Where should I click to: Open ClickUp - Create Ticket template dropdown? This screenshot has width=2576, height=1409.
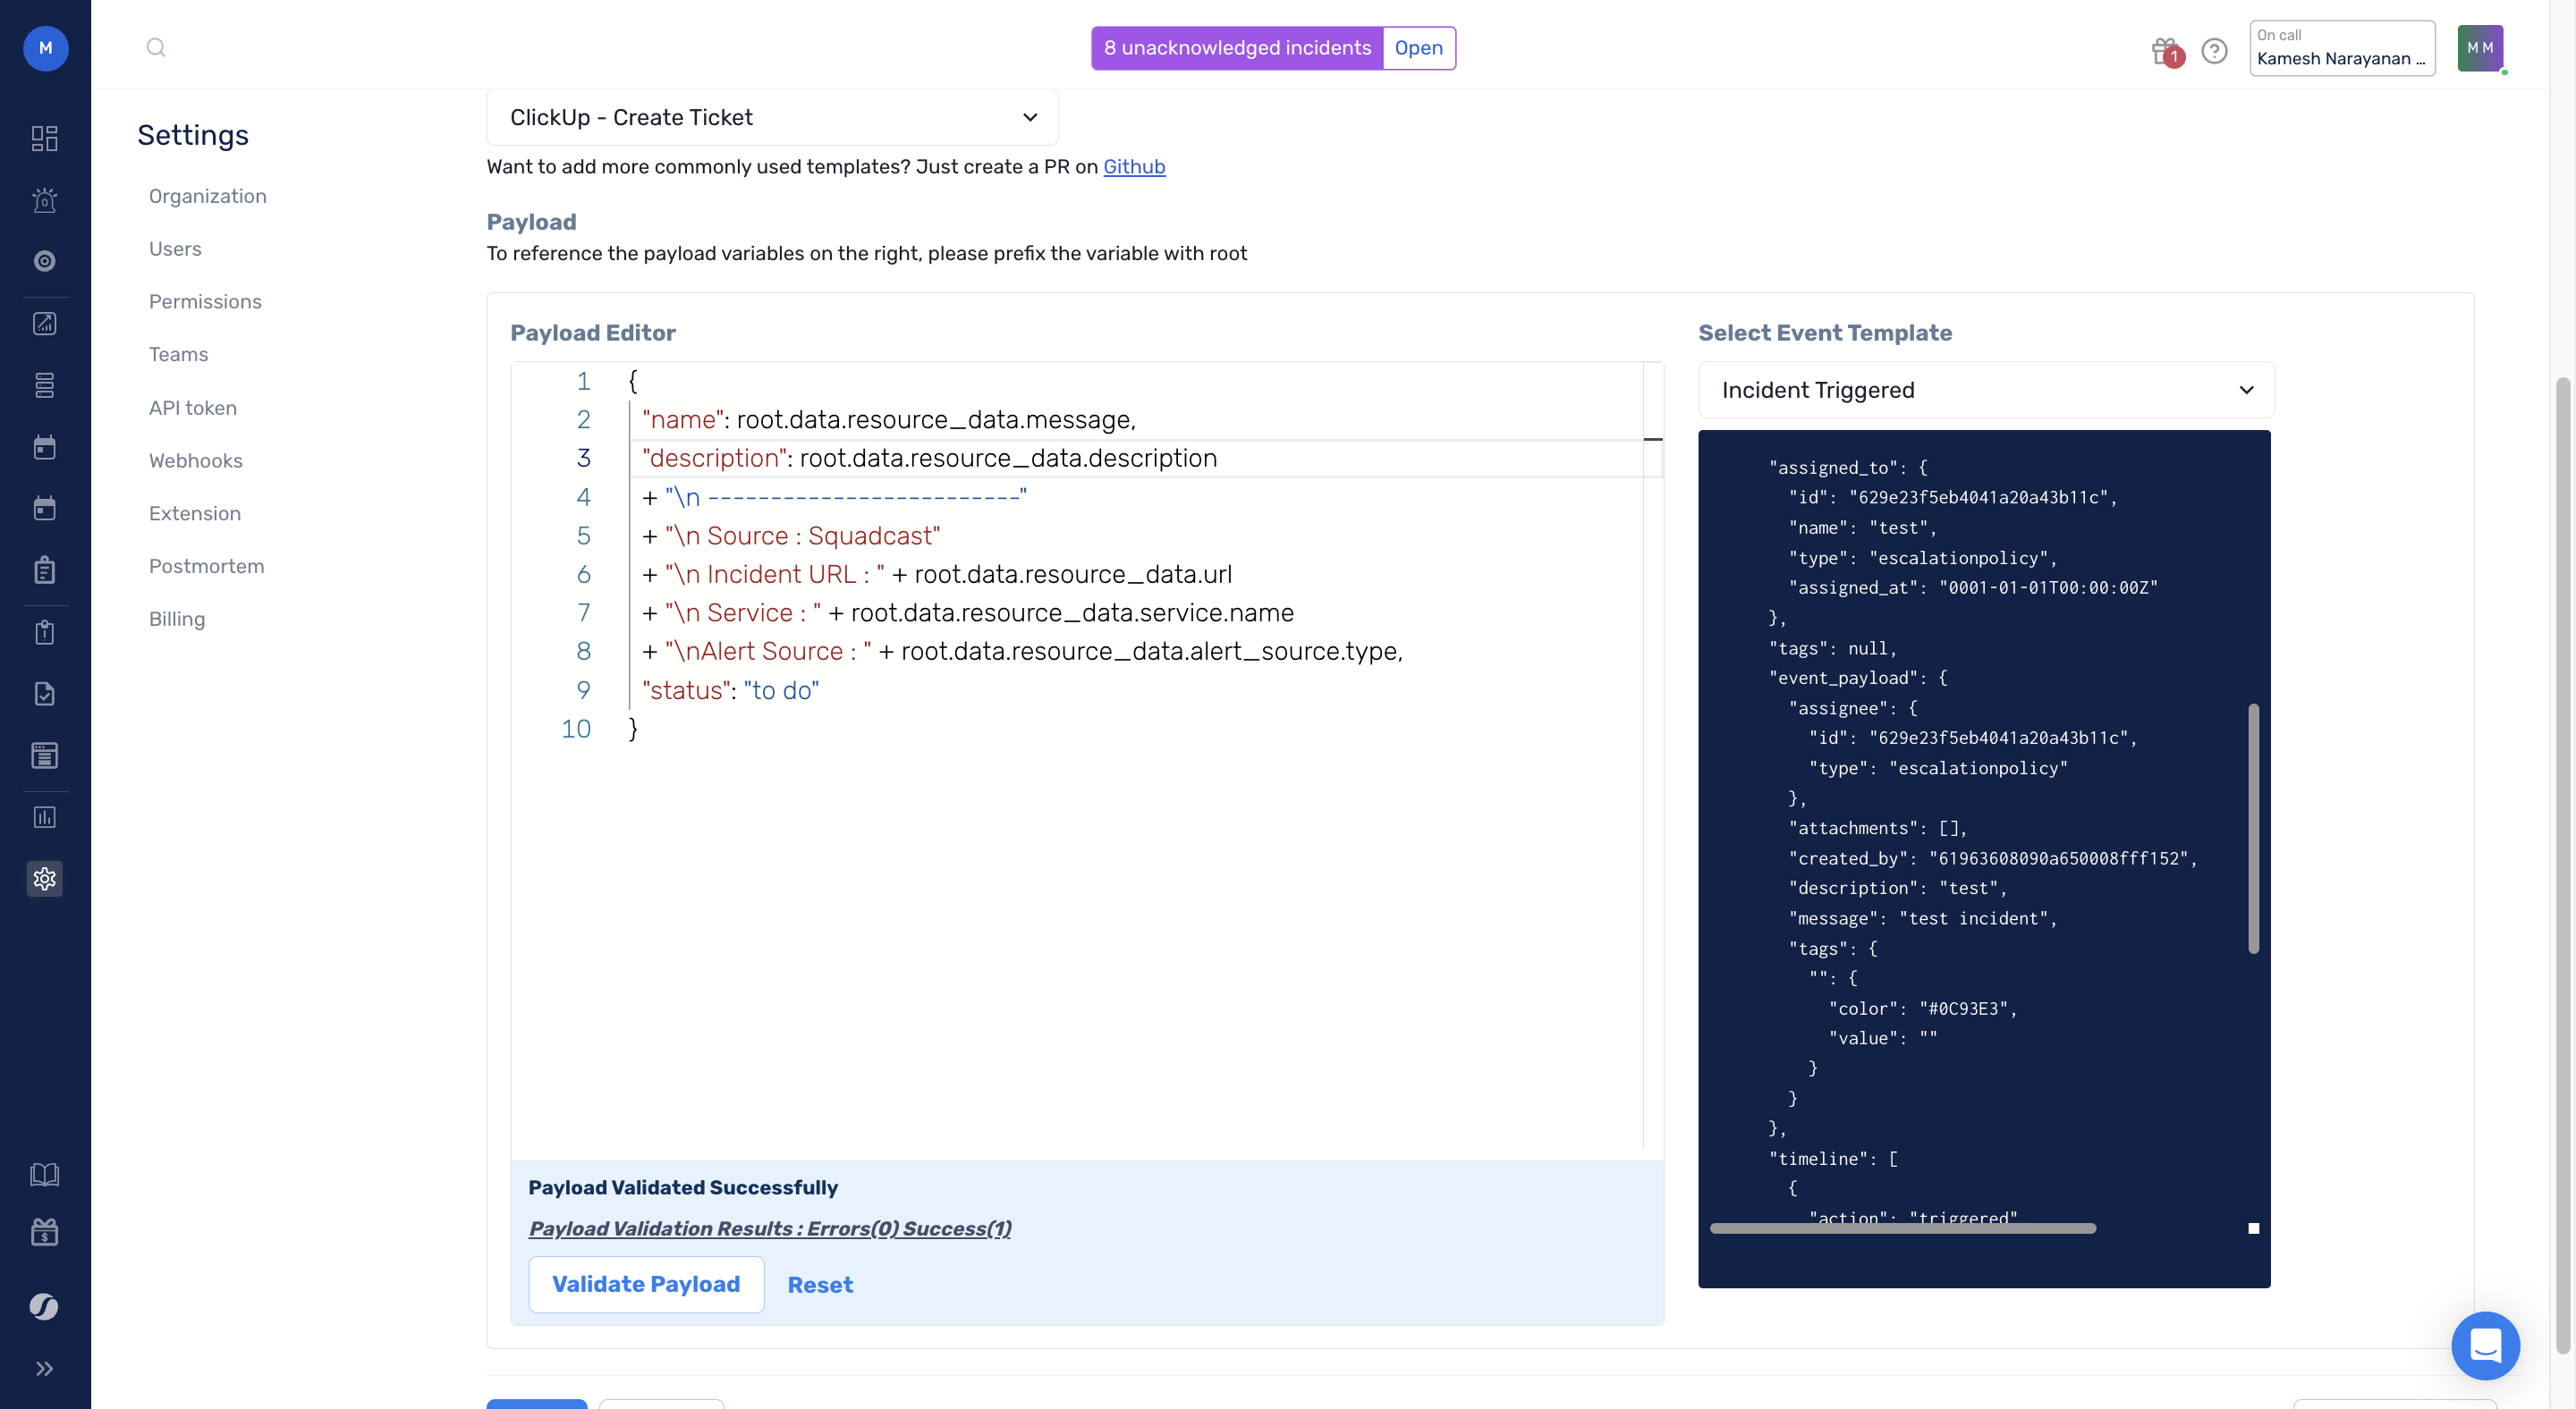pos(772,118)
